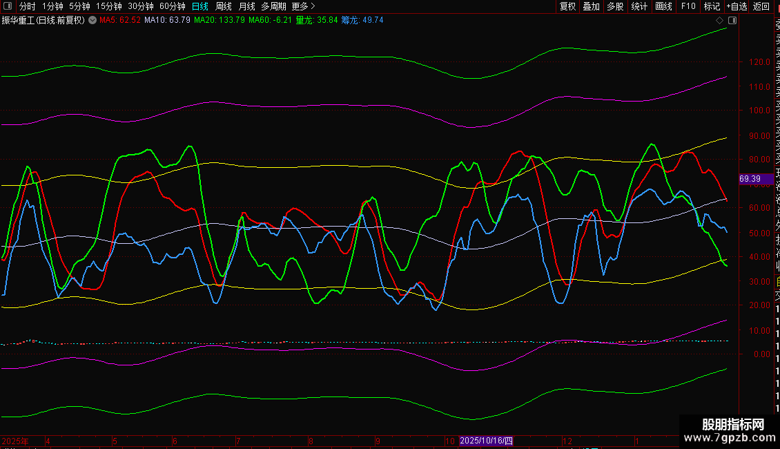Screen dimensions: 780x449
Task: Activate the 画线 drawing tool
Action: pos(663,6)
